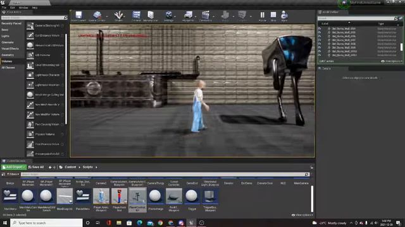Open the Help menu
This screenshot has width=405, height=227.
[35, 8]
